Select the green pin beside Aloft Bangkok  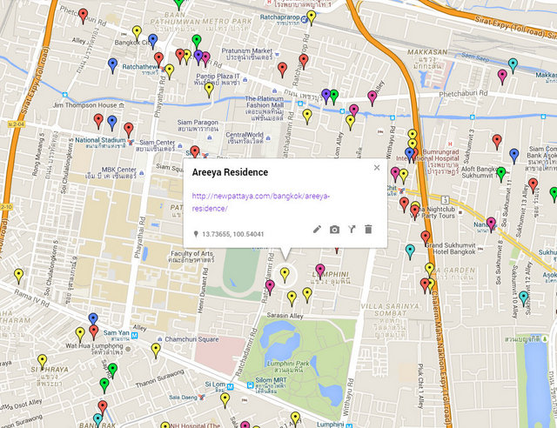501,174
